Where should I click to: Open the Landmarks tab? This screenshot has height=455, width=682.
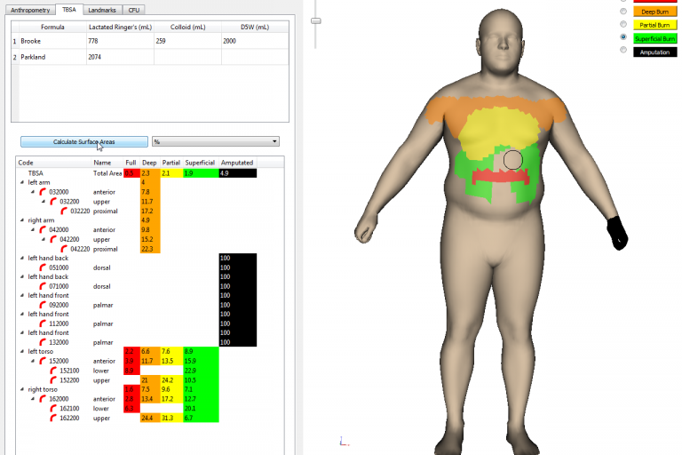coord(101,10)
